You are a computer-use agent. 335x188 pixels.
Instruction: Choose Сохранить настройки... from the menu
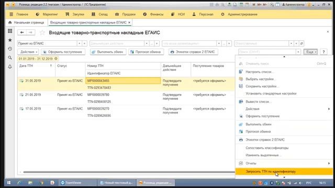coord(284,86)
